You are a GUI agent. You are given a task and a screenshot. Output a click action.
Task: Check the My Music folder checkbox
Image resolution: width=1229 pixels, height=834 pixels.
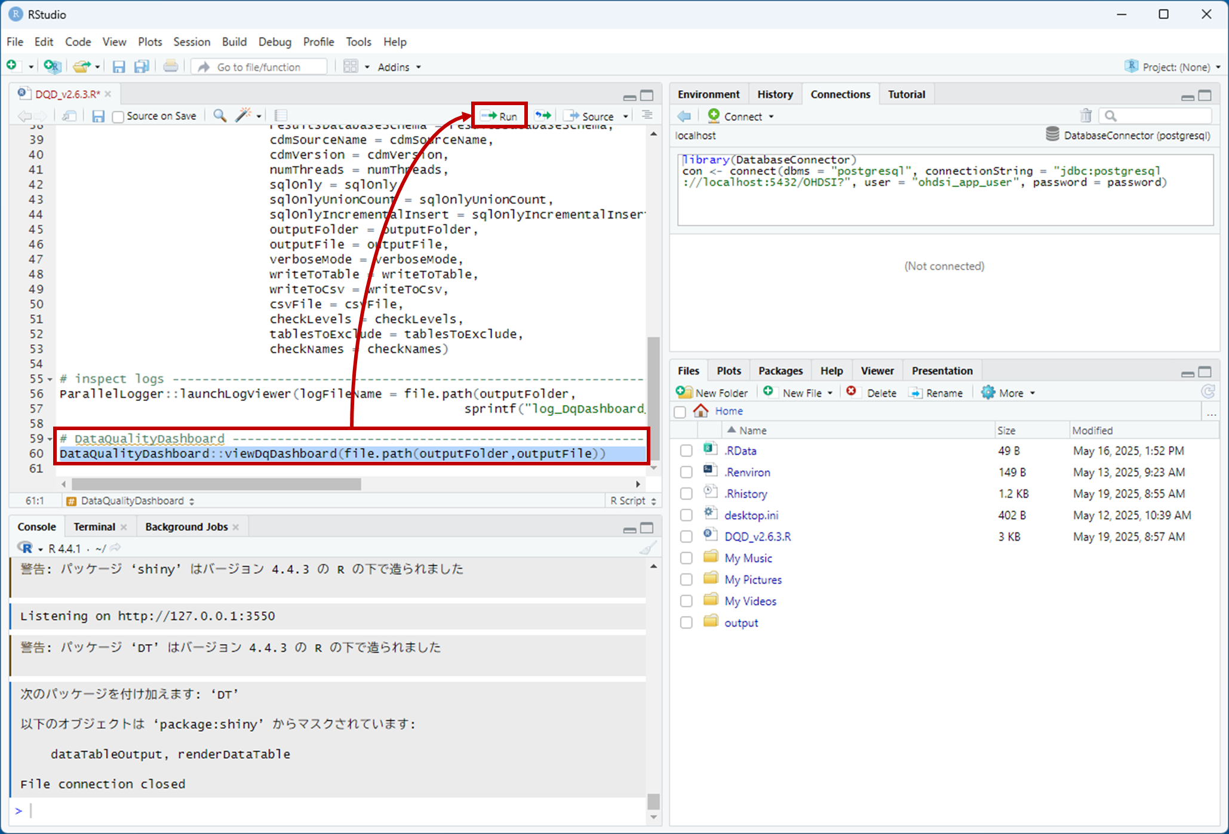tap(686, 559)
